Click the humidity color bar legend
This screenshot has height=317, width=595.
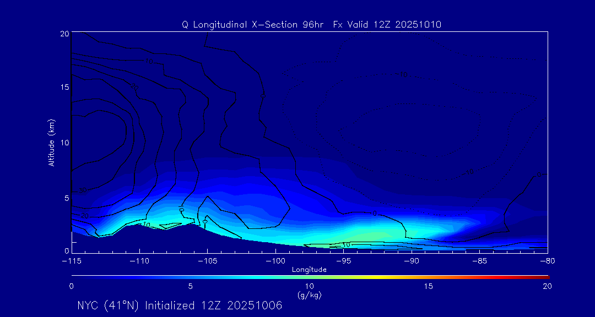tap(310, 277)
